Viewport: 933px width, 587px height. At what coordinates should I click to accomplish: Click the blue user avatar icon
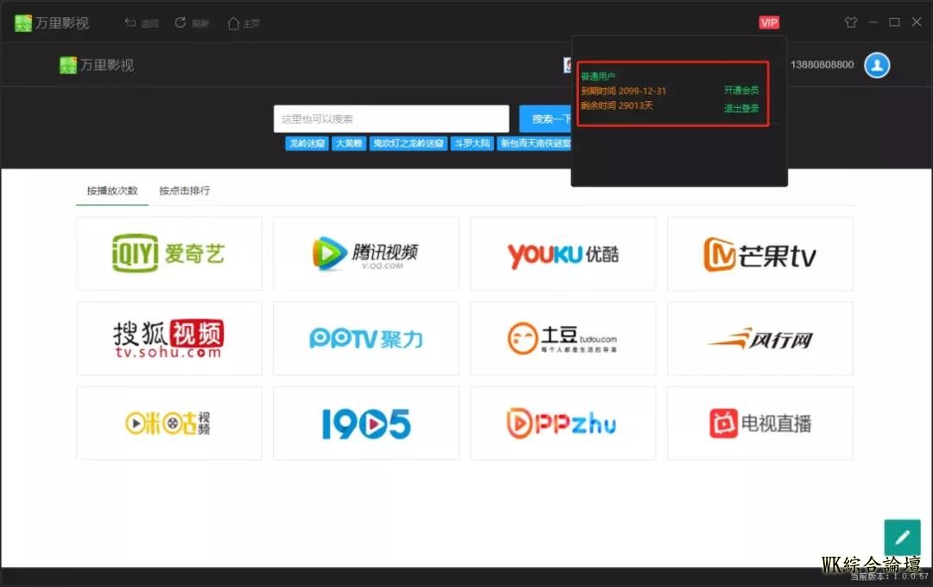(x=877, y=65)
